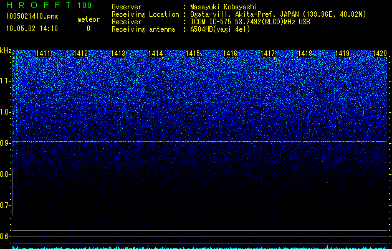This screenshot has width=392, height=249.
Task: Click the Ovserver label
Action: tap(127, 7)
